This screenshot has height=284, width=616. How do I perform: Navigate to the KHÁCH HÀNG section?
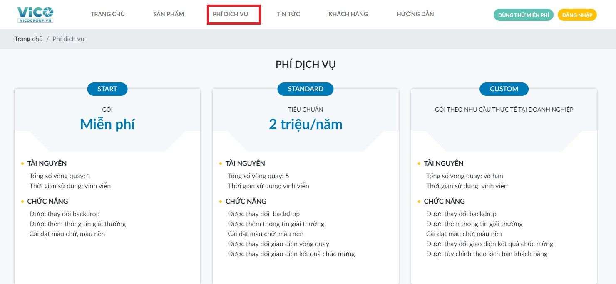point(348,14)
